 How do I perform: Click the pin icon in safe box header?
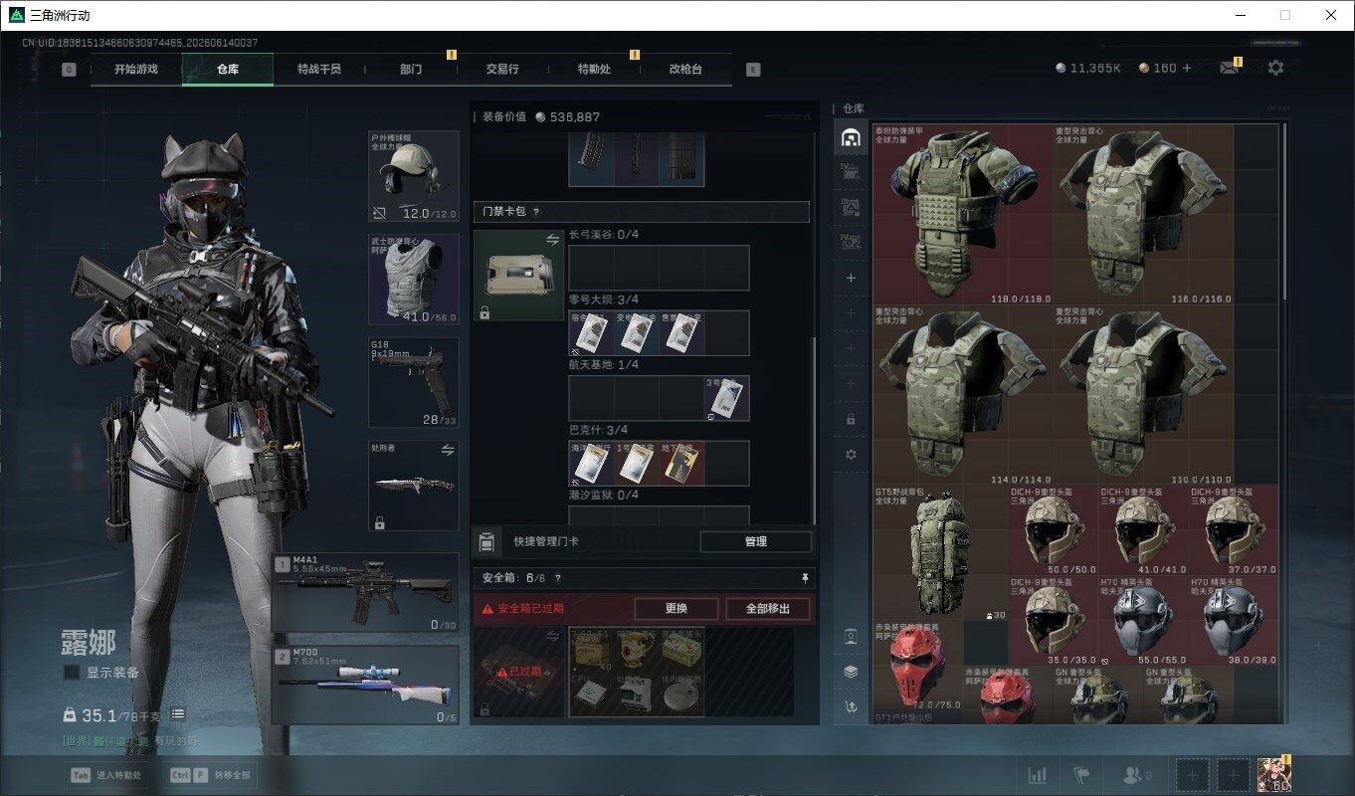point(805,577)
